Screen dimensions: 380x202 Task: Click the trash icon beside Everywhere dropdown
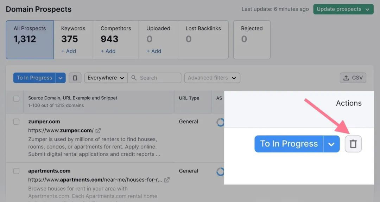coord(75,78)
